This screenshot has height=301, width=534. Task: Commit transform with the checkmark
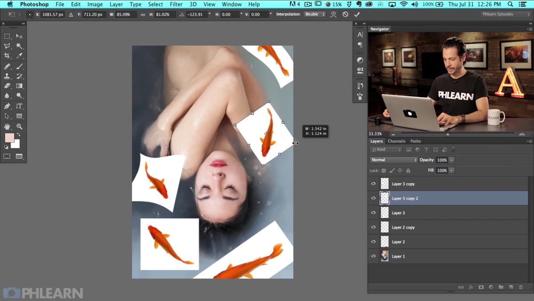[x=357, y=14]
